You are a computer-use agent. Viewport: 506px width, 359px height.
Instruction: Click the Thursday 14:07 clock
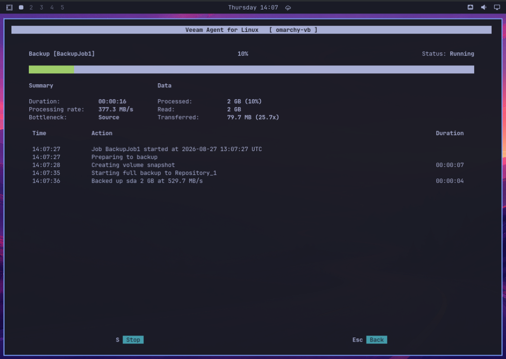253,7
